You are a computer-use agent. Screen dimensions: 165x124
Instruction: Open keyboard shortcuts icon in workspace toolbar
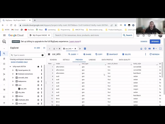pyautogui.click(x=150, y=49)
